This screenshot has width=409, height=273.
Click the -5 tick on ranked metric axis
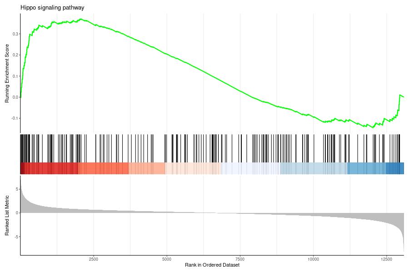click(16, 237)
